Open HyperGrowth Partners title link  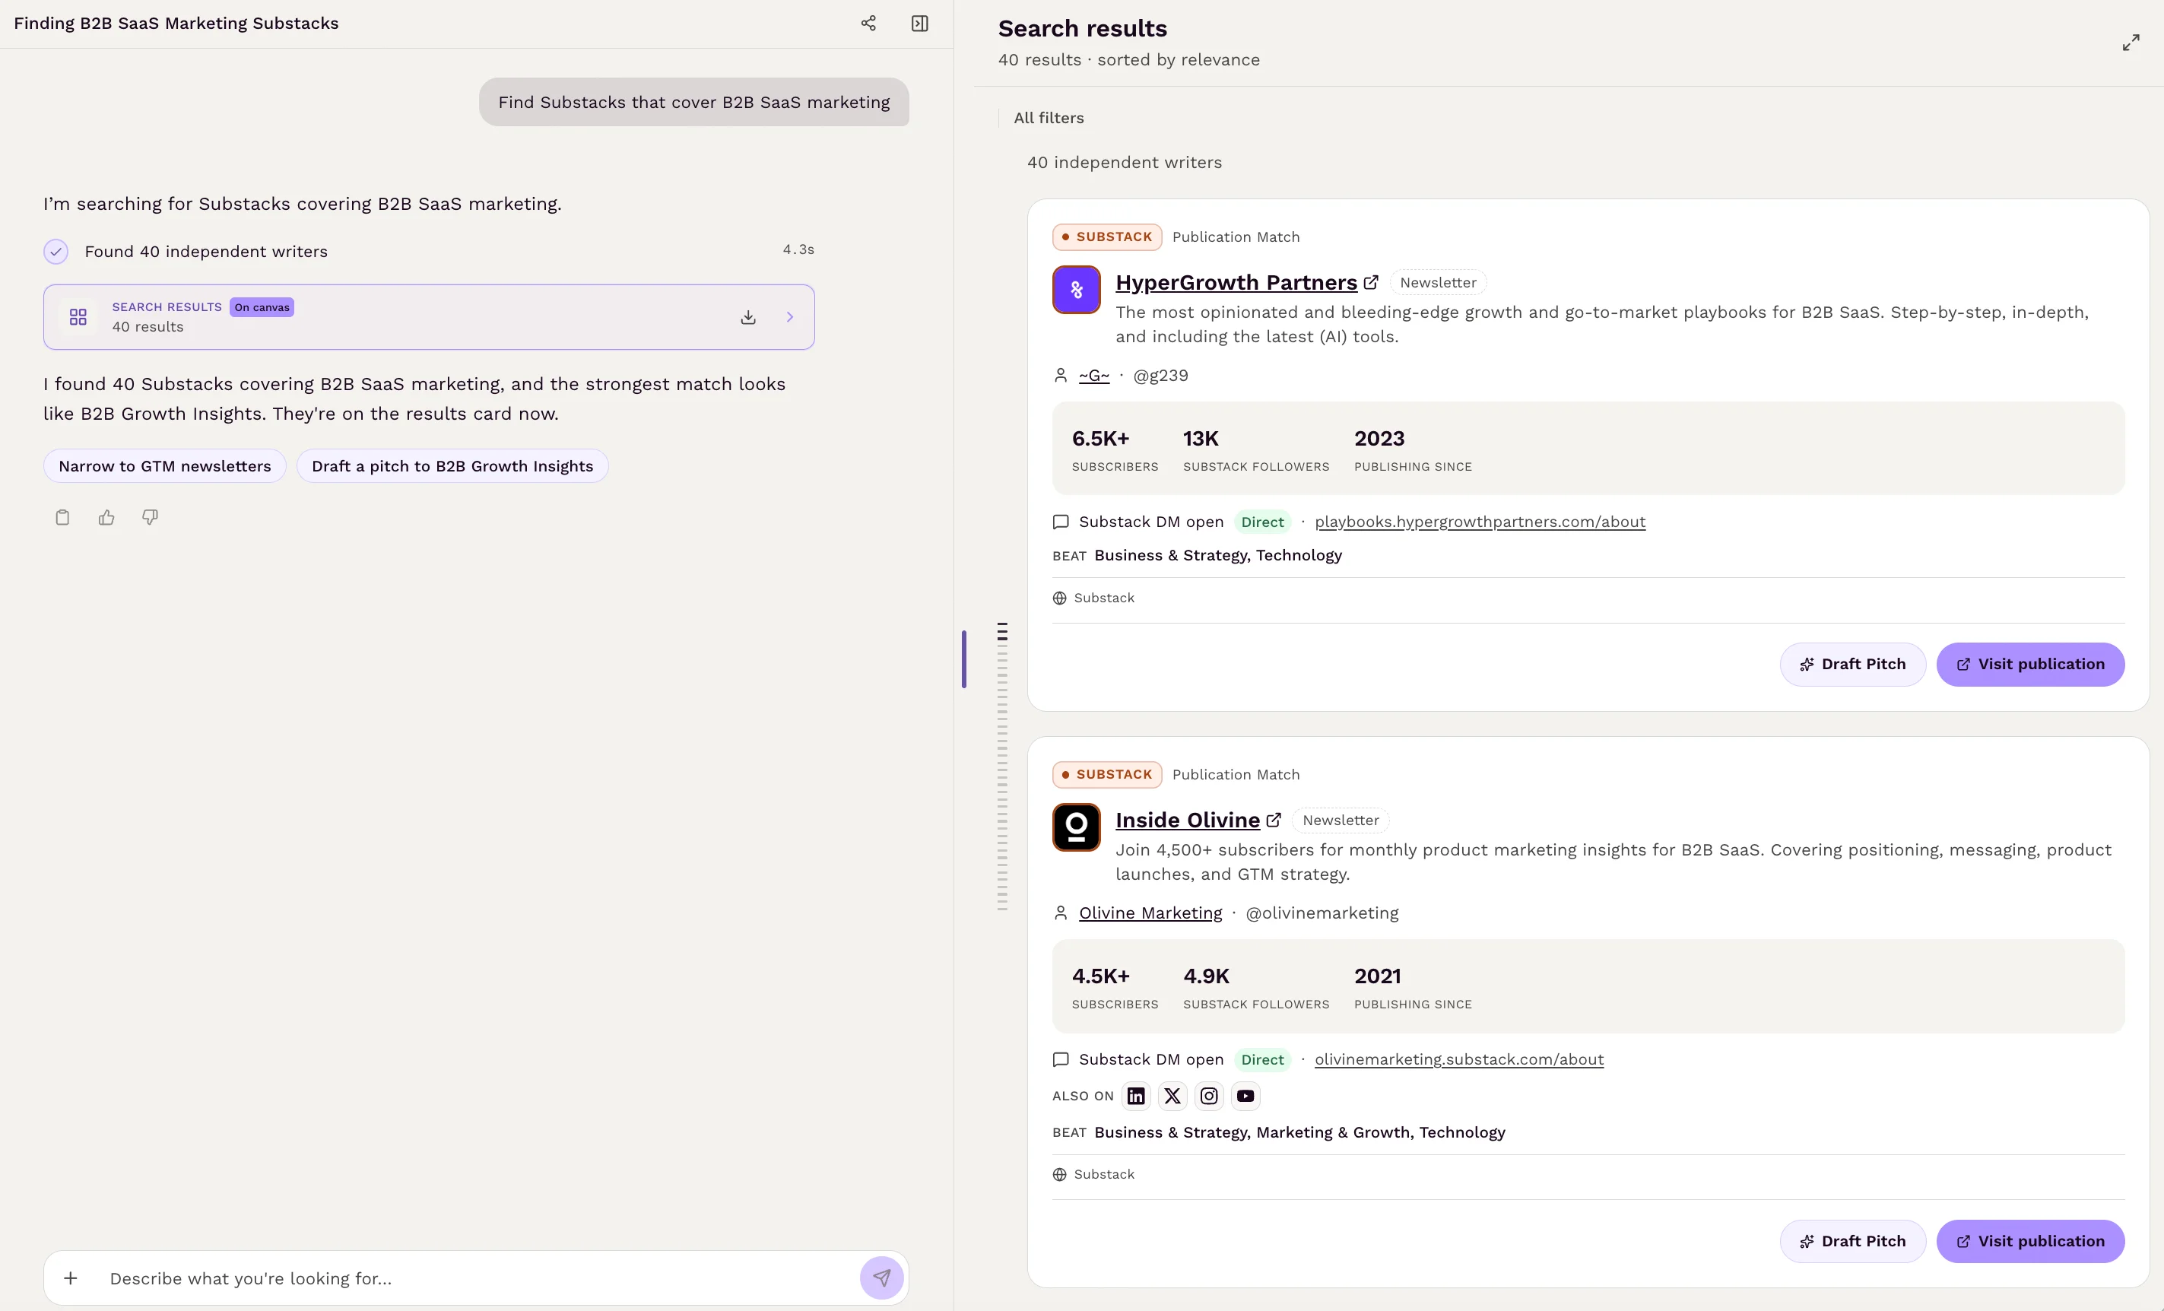coord(1236,282)
